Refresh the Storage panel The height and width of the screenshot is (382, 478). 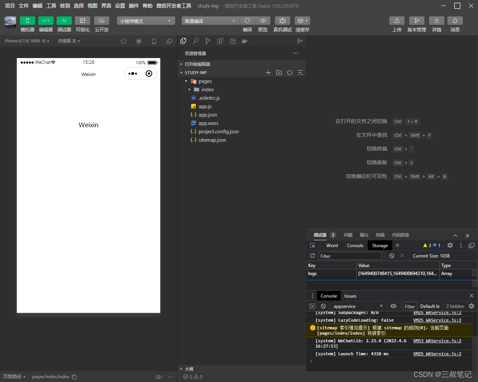(312, 256)
